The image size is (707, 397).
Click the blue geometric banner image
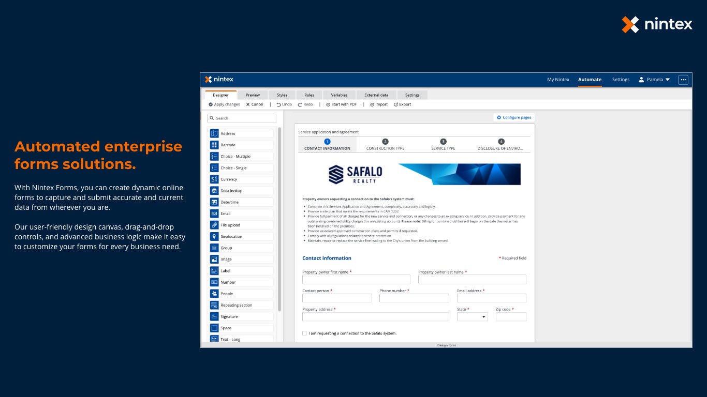click(460, 174)
